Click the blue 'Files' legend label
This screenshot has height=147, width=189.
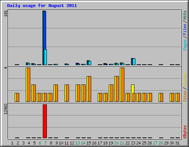pyautogui.click(x=185, y=29)
